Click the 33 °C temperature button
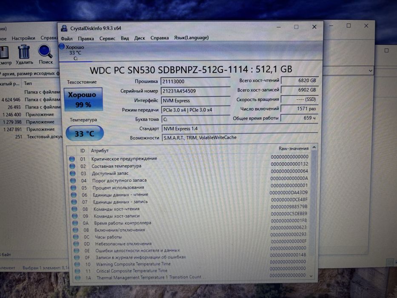Image resolution: width=397 pixels, height=298 pixels. tap(85, 133)
